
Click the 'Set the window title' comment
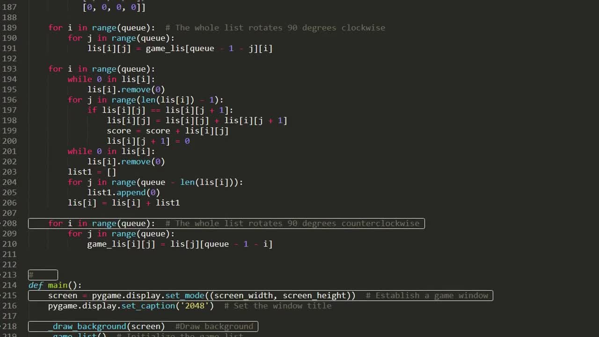point(278,306)
